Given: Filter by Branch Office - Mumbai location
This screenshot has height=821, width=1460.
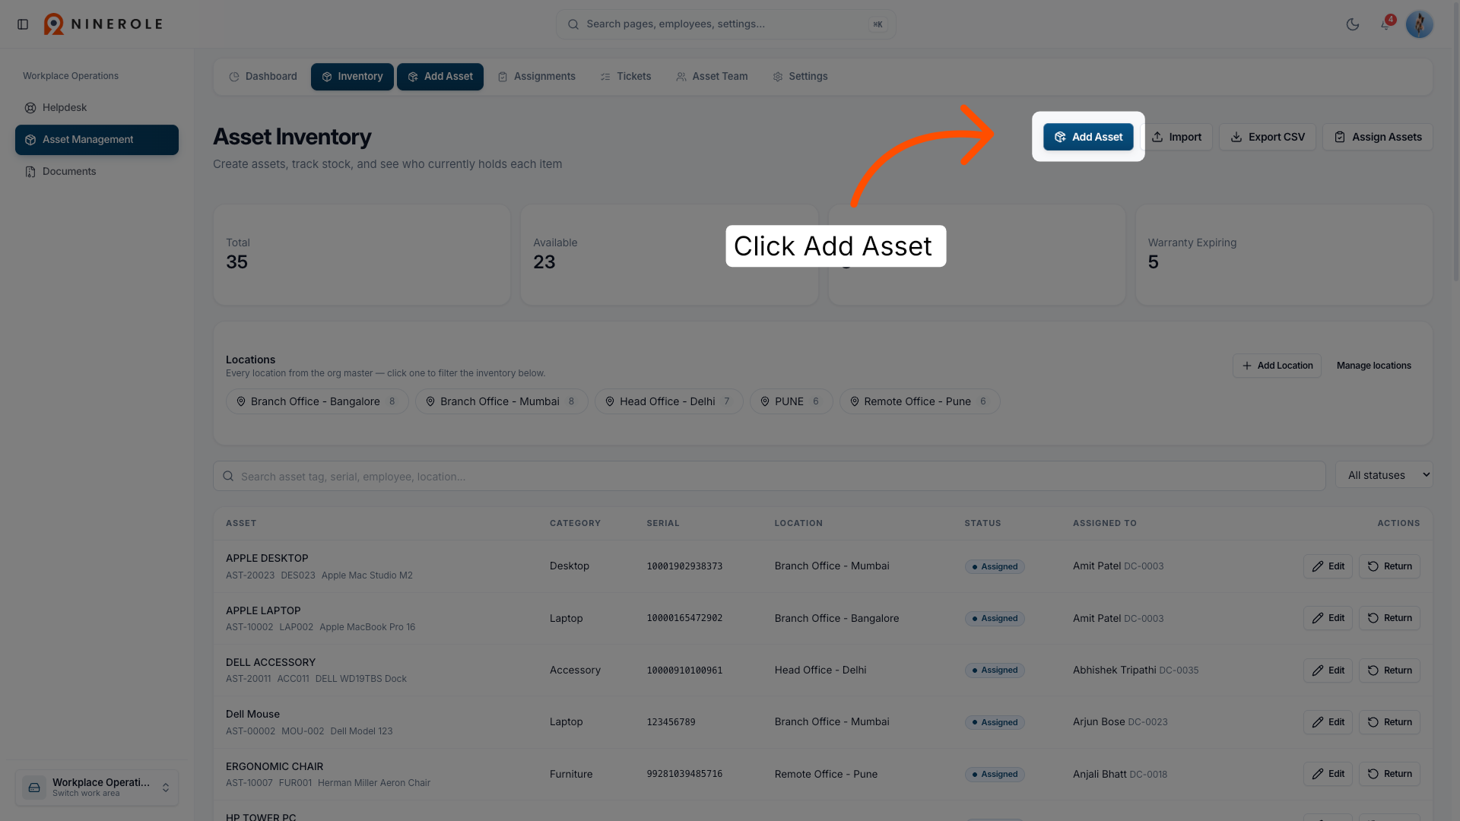Looking at the screenshot, I should 502,401.
